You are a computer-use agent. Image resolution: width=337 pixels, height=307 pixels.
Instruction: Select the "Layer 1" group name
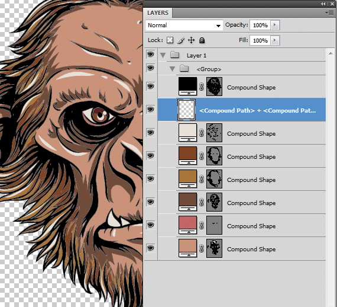pyautogui.click(x=196, y=56)
